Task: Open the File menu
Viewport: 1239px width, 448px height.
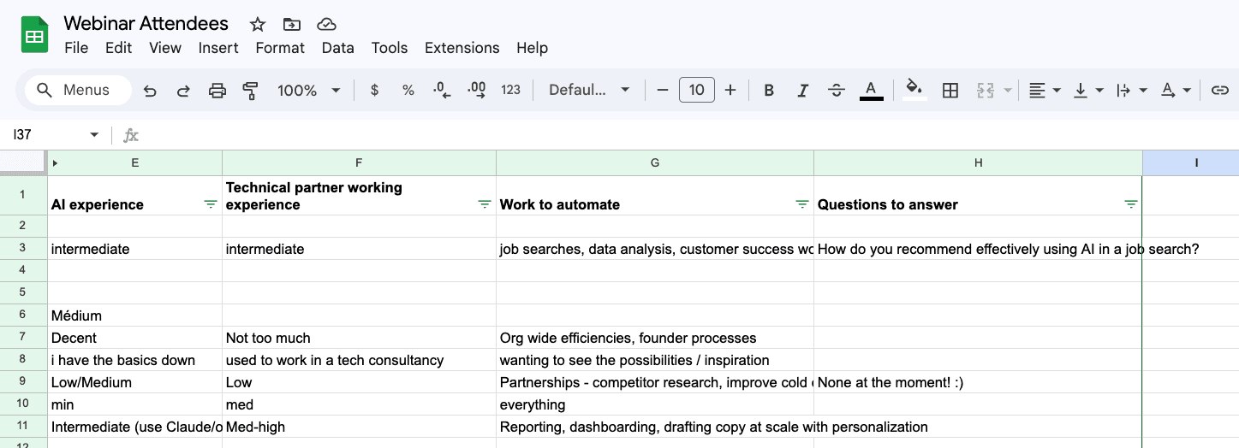Action: 76,48
